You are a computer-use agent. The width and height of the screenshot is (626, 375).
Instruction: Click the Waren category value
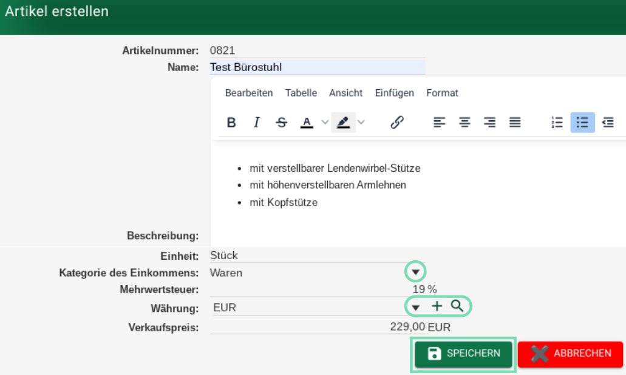pos(226,273)
